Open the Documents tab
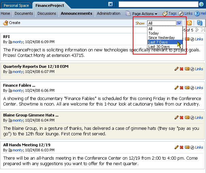The image size is (206, 173). tap(24, 13)
